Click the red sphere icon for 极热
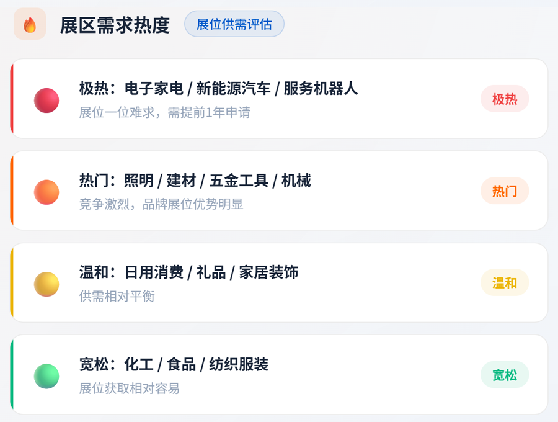558x422 pixels. pyautogui.click(x=46, y=101)
